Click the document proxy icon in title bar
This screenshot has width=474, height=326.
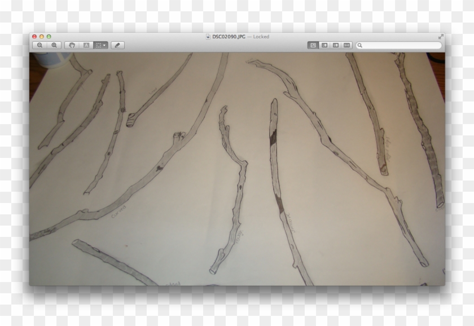click(208, 37)
